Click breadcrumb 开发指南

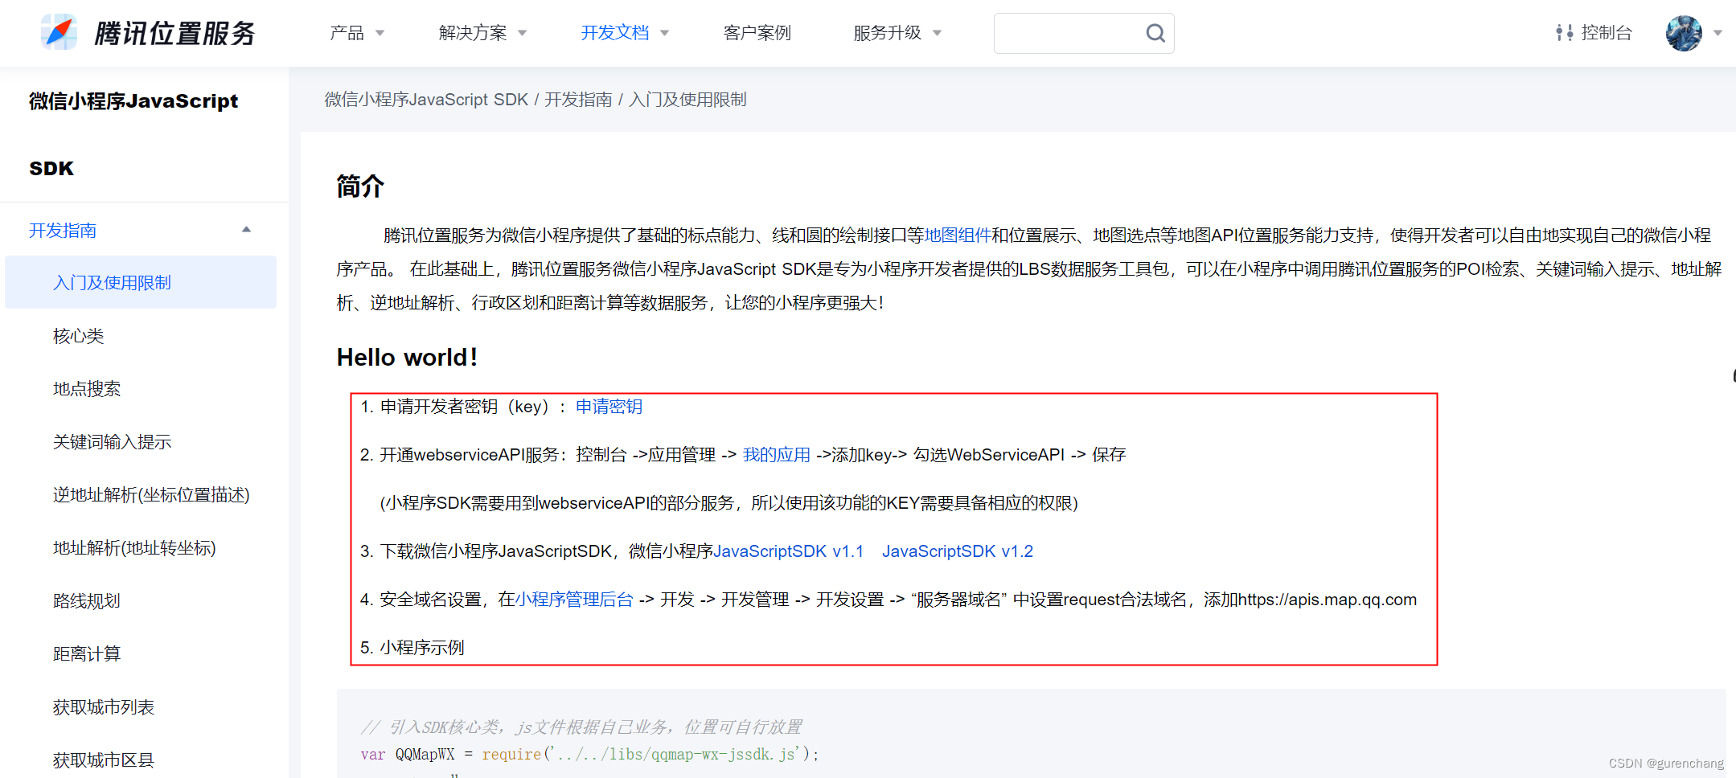pyautogui.click(x=578, y=100)
